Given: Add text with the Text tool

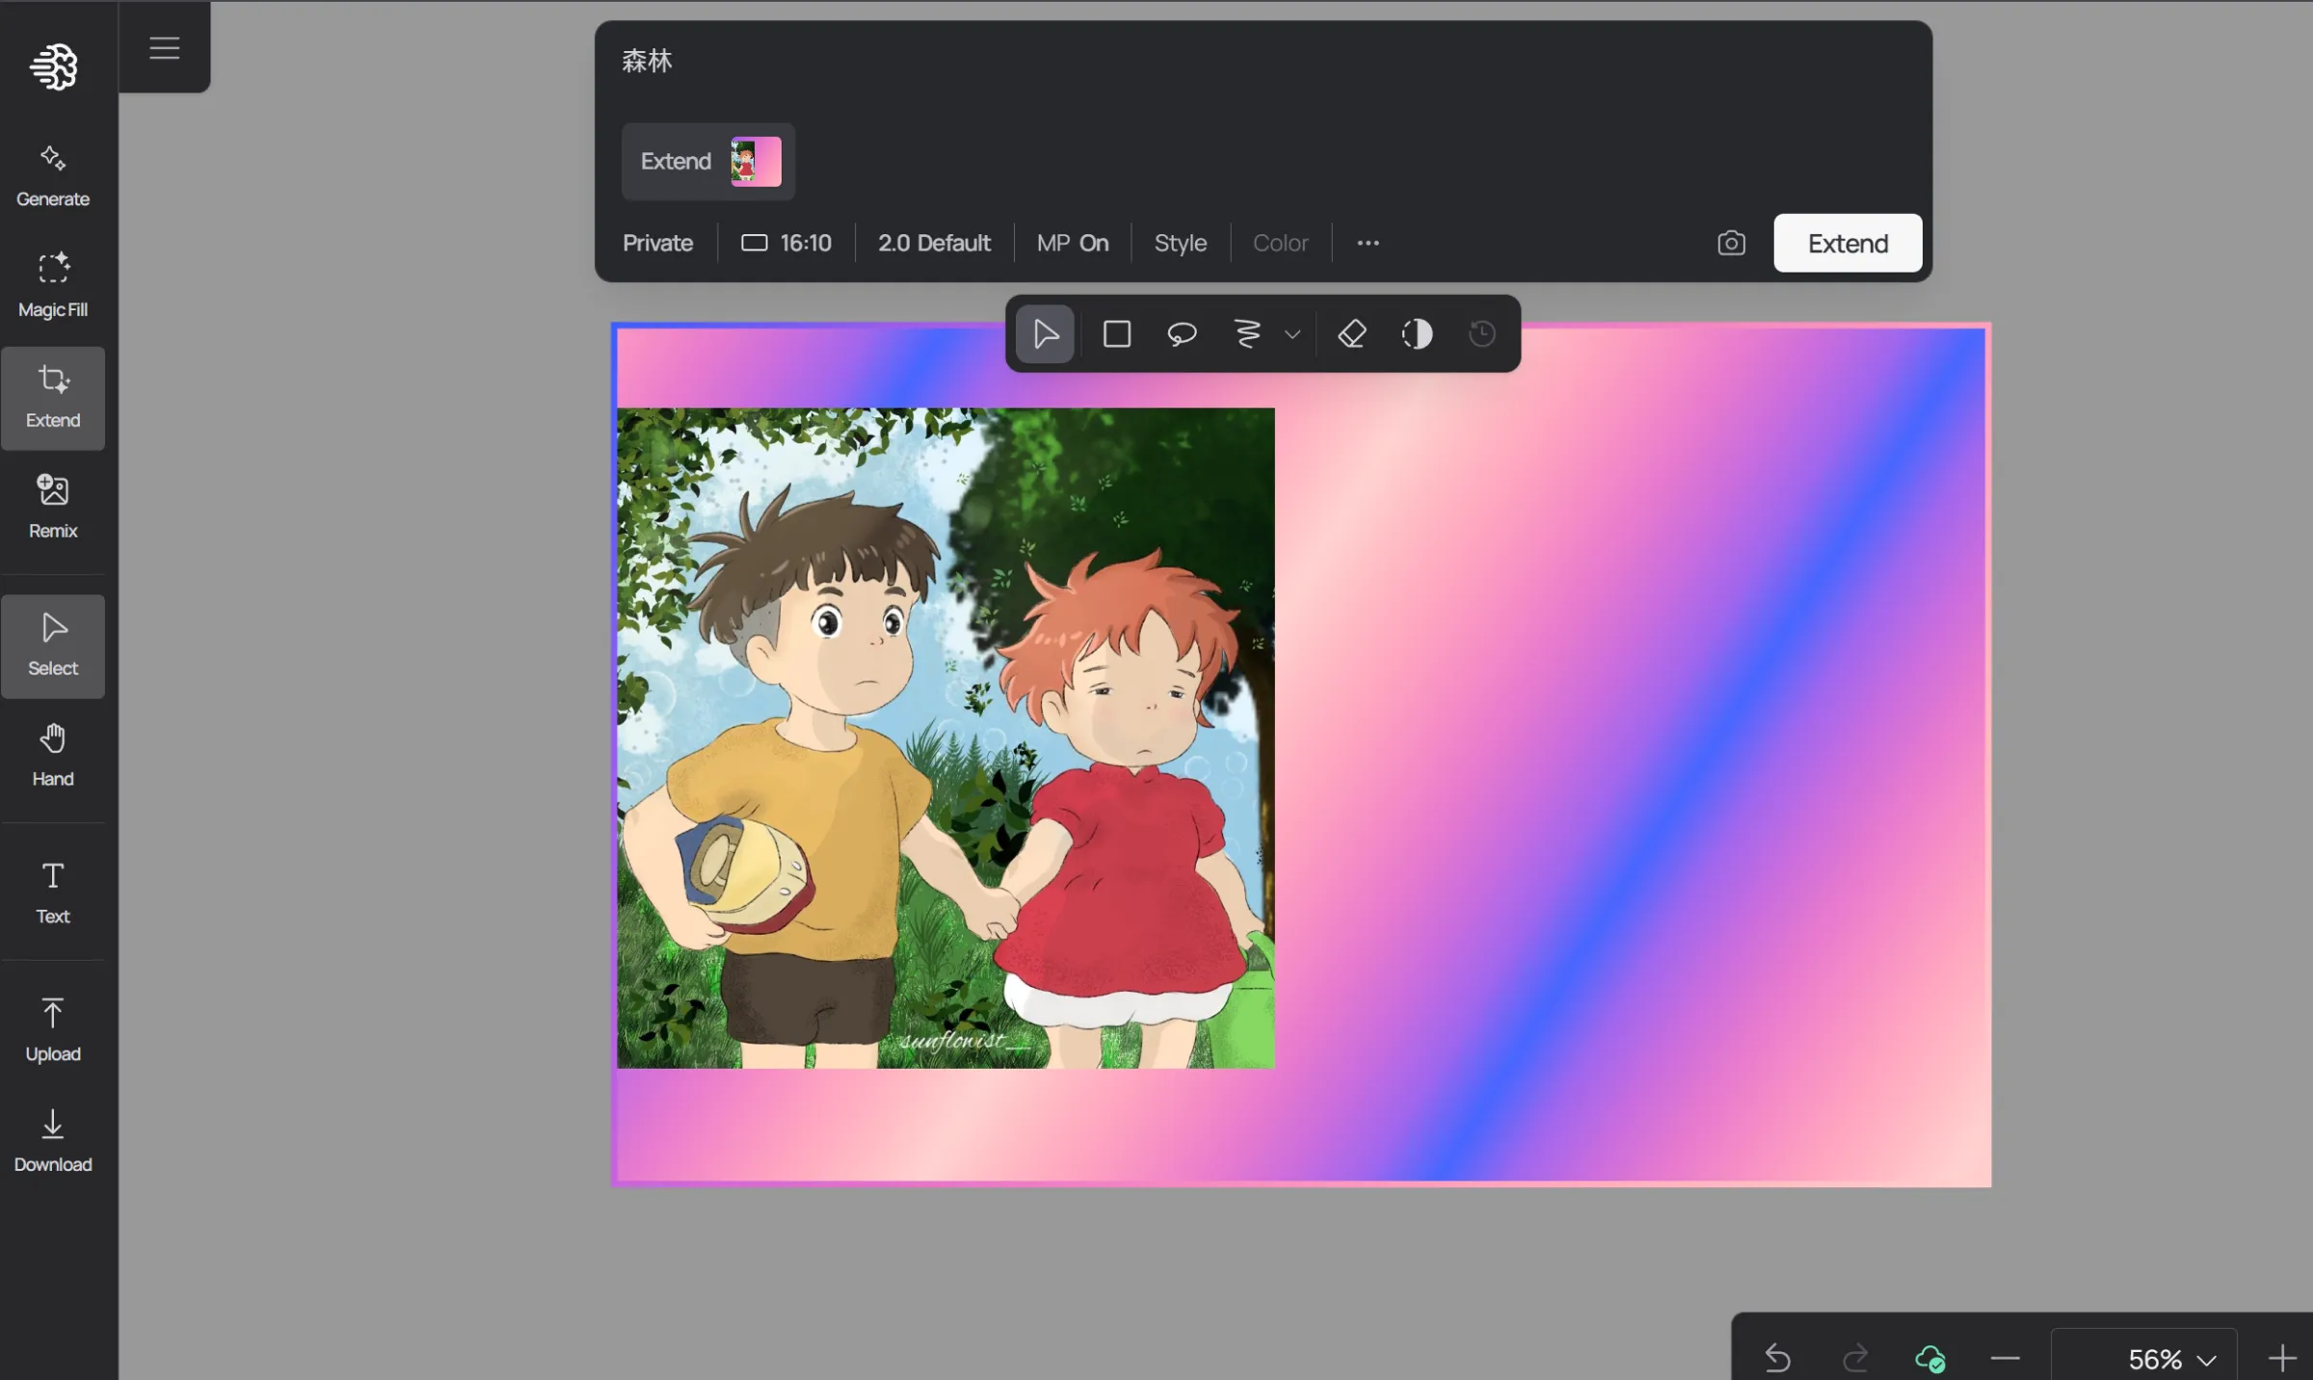Looking at the screenshot, I should point(53,893).
